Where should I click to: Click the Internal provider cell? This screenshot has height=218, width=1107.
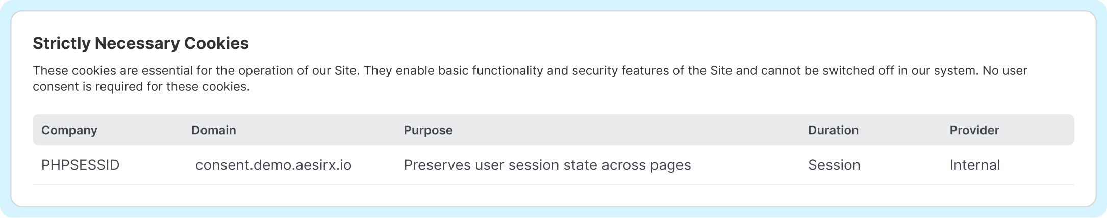974,165
